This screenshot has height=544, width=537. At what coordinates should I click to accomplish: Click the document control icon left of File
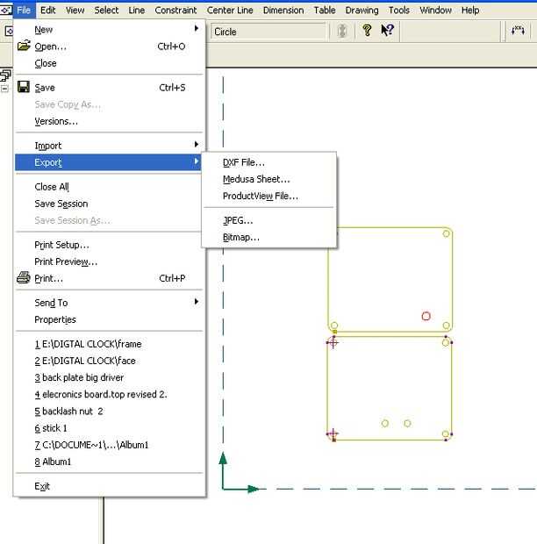[6, 11]
